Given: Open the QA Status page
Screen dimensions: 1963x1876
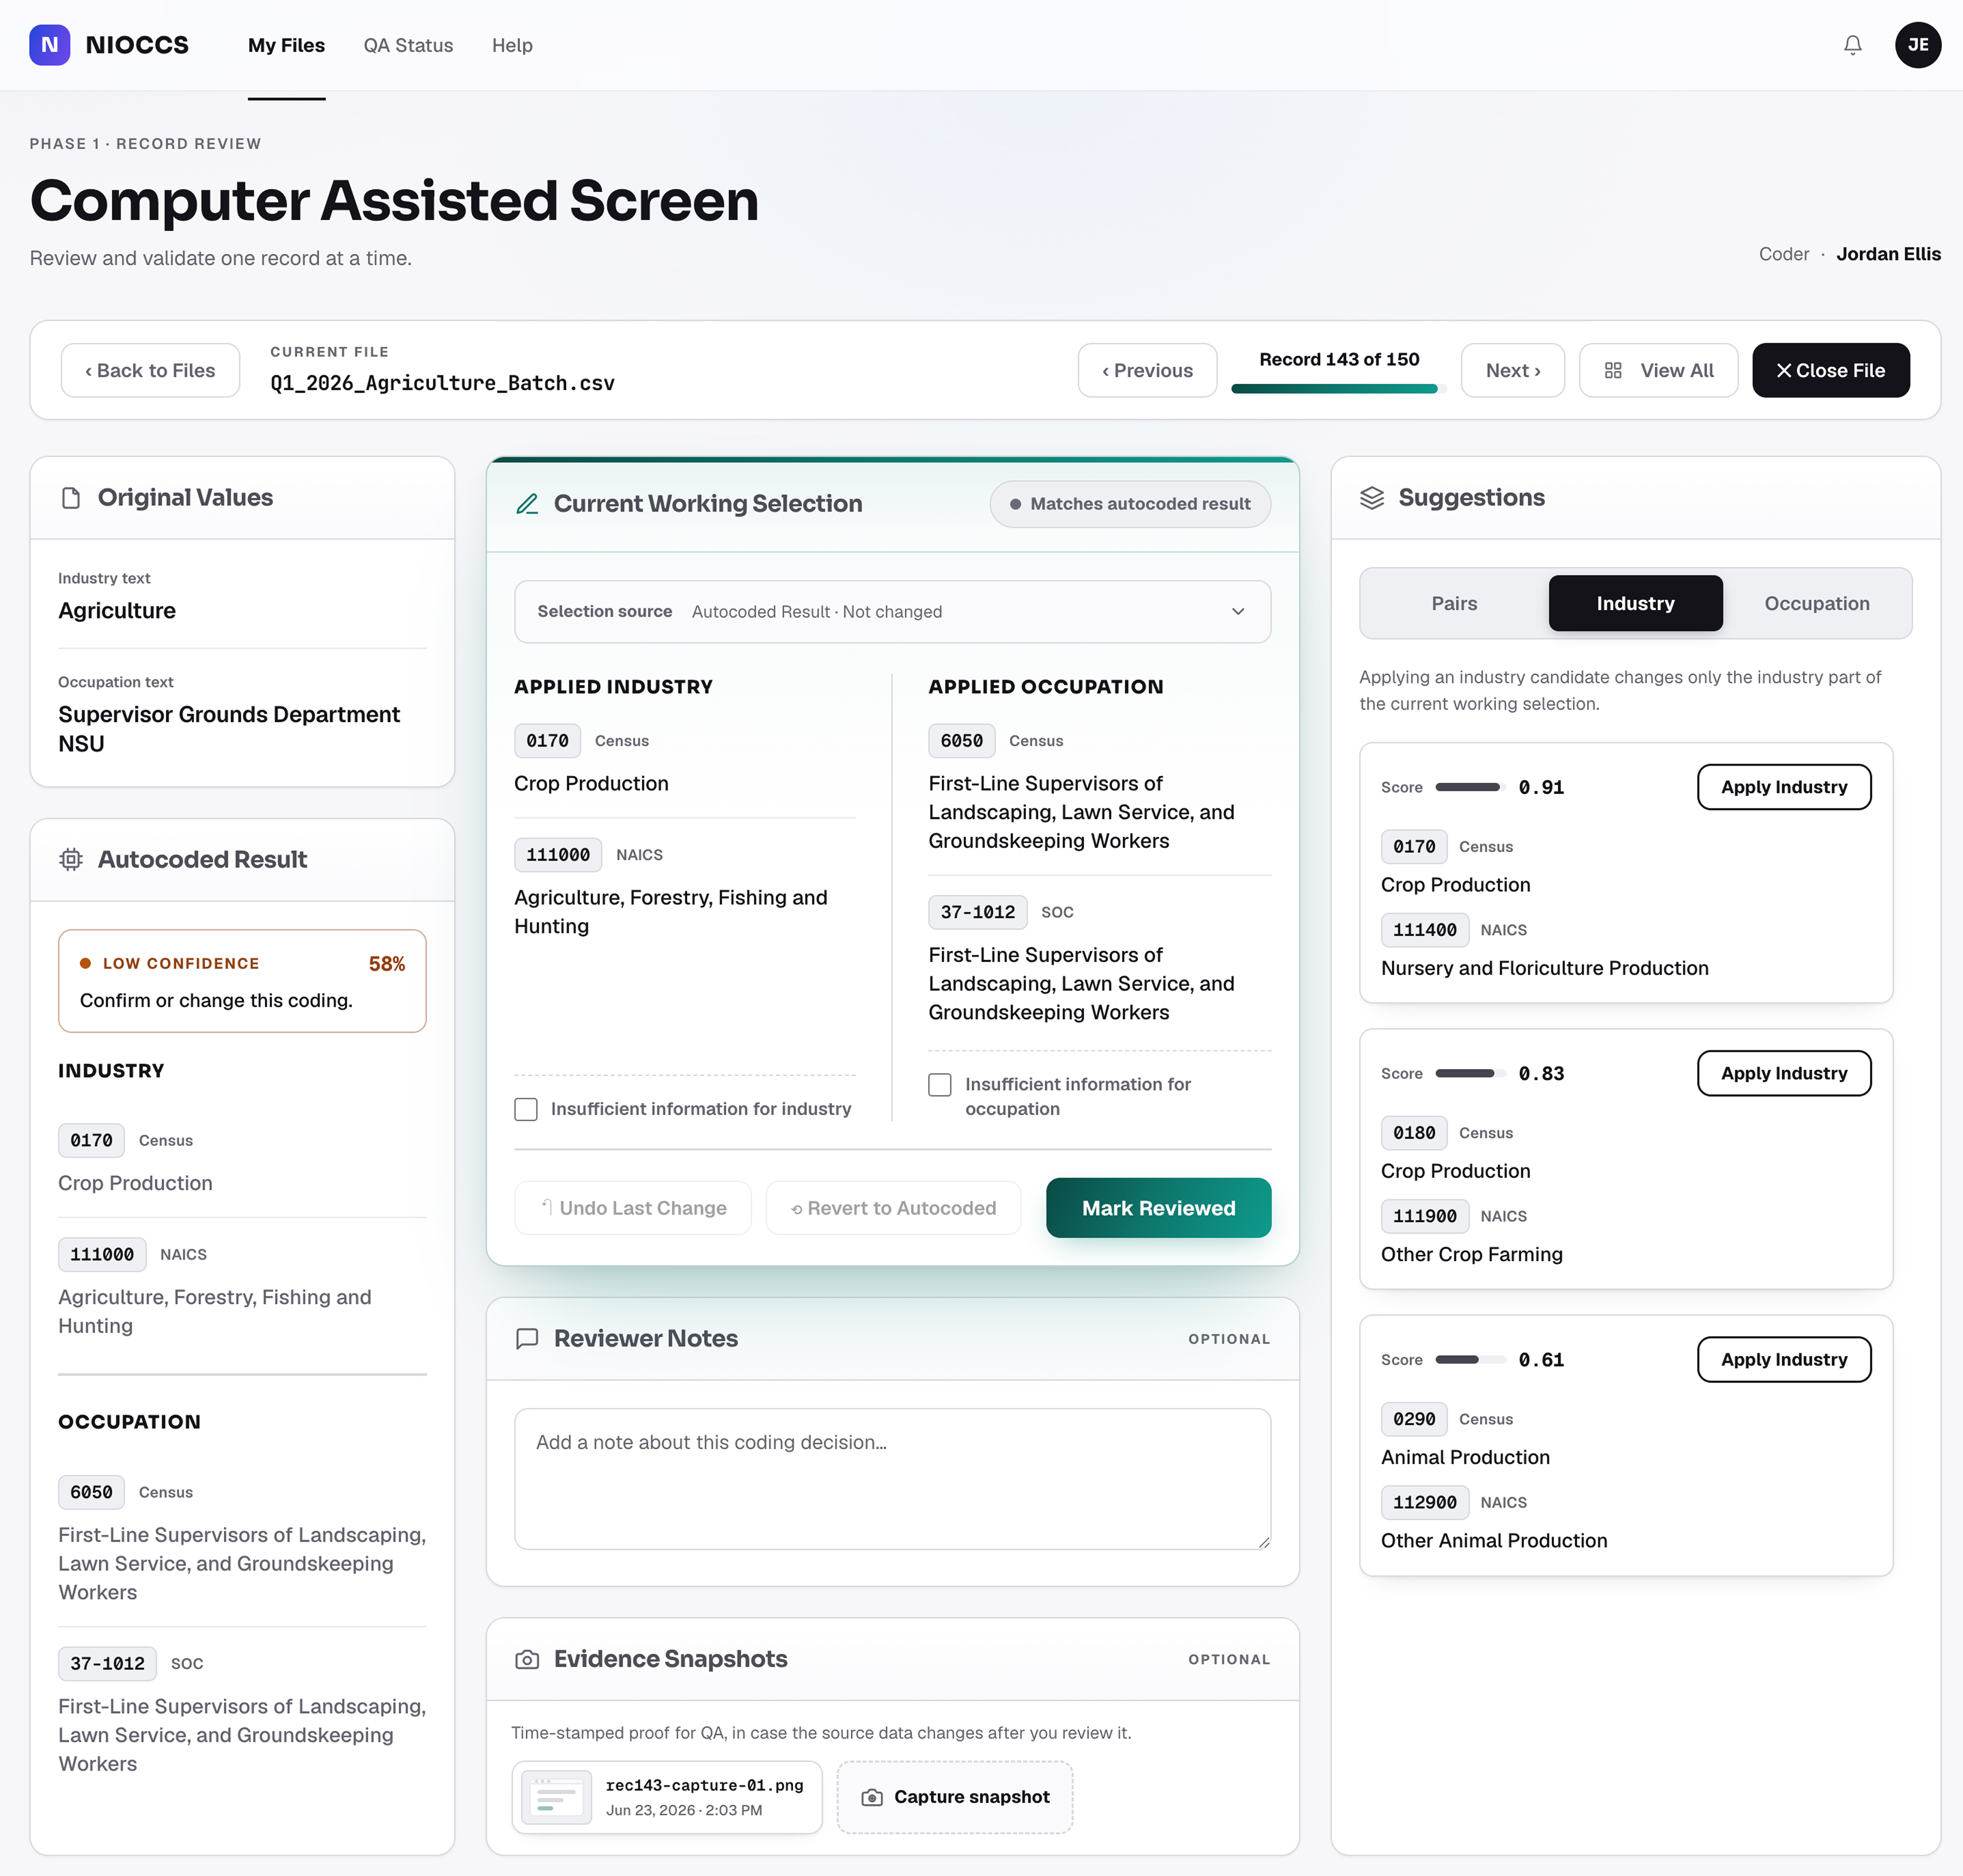Looking at the screenshot, I should [408, 46].
